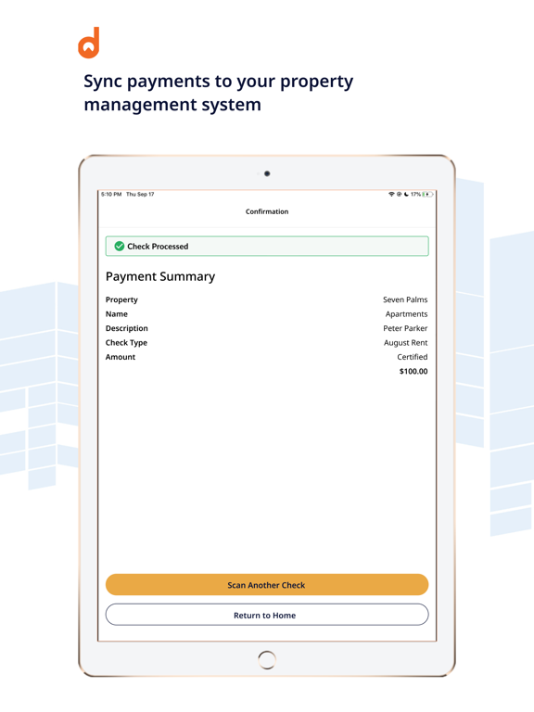Image resolution: width=534 pixels, height=712 pixels.
Task: Select the Description label
Action: point(127,328)
